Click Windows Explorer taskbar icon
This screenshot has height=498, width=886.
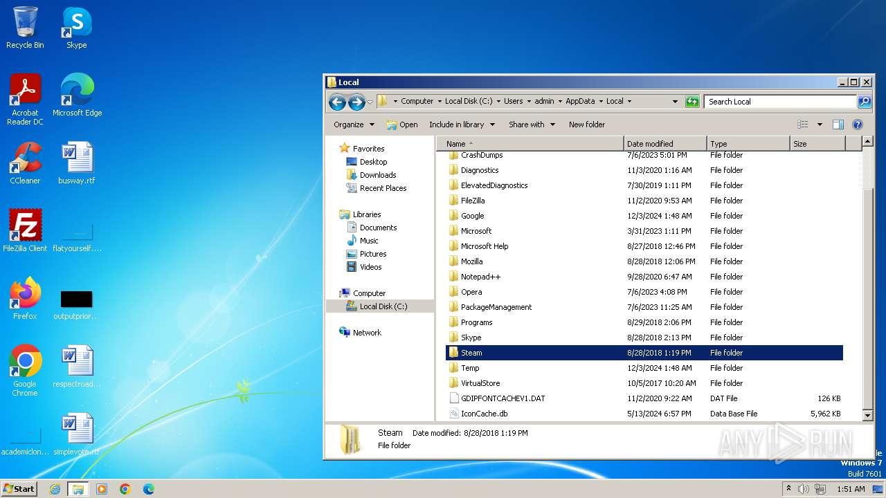(78, 489)
